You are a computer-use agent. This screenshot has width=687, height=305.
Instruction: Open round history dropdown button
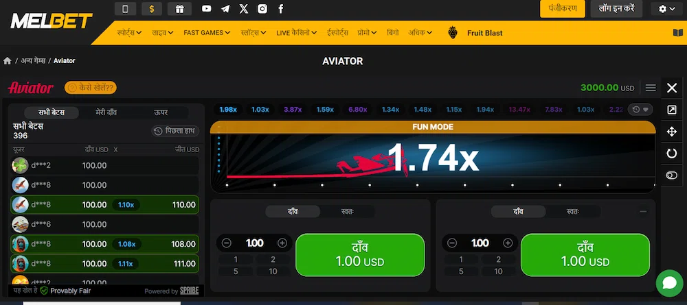click(x=640, y=109)
